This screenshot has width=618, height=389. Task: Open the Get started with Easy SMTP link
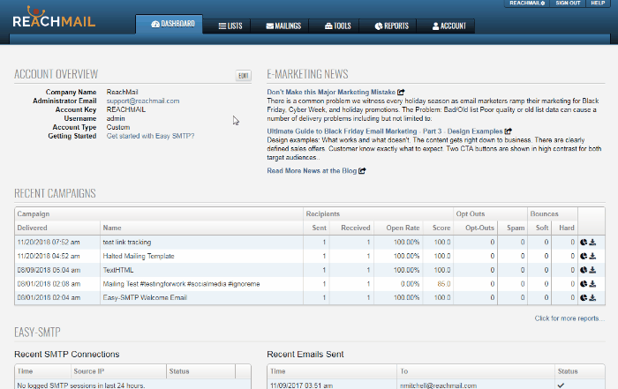tap(150, 136)
